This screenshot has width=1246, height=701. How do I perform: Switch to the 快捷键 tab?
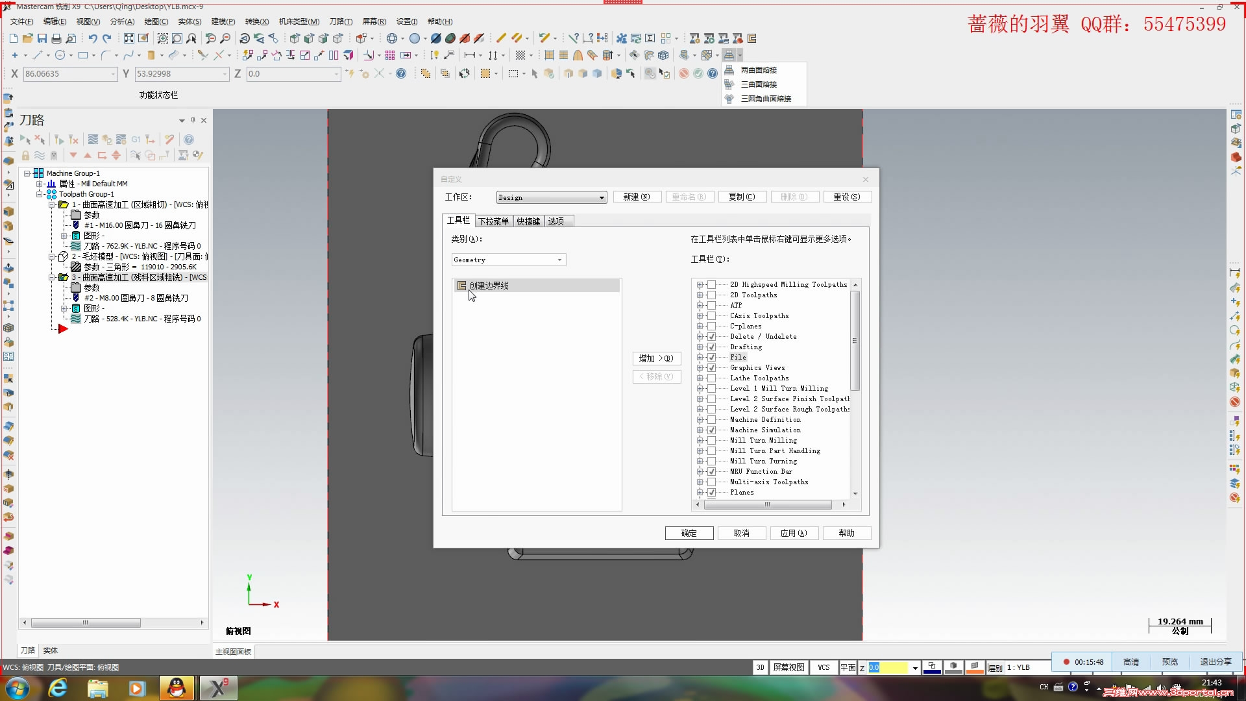tap(528, 221)
